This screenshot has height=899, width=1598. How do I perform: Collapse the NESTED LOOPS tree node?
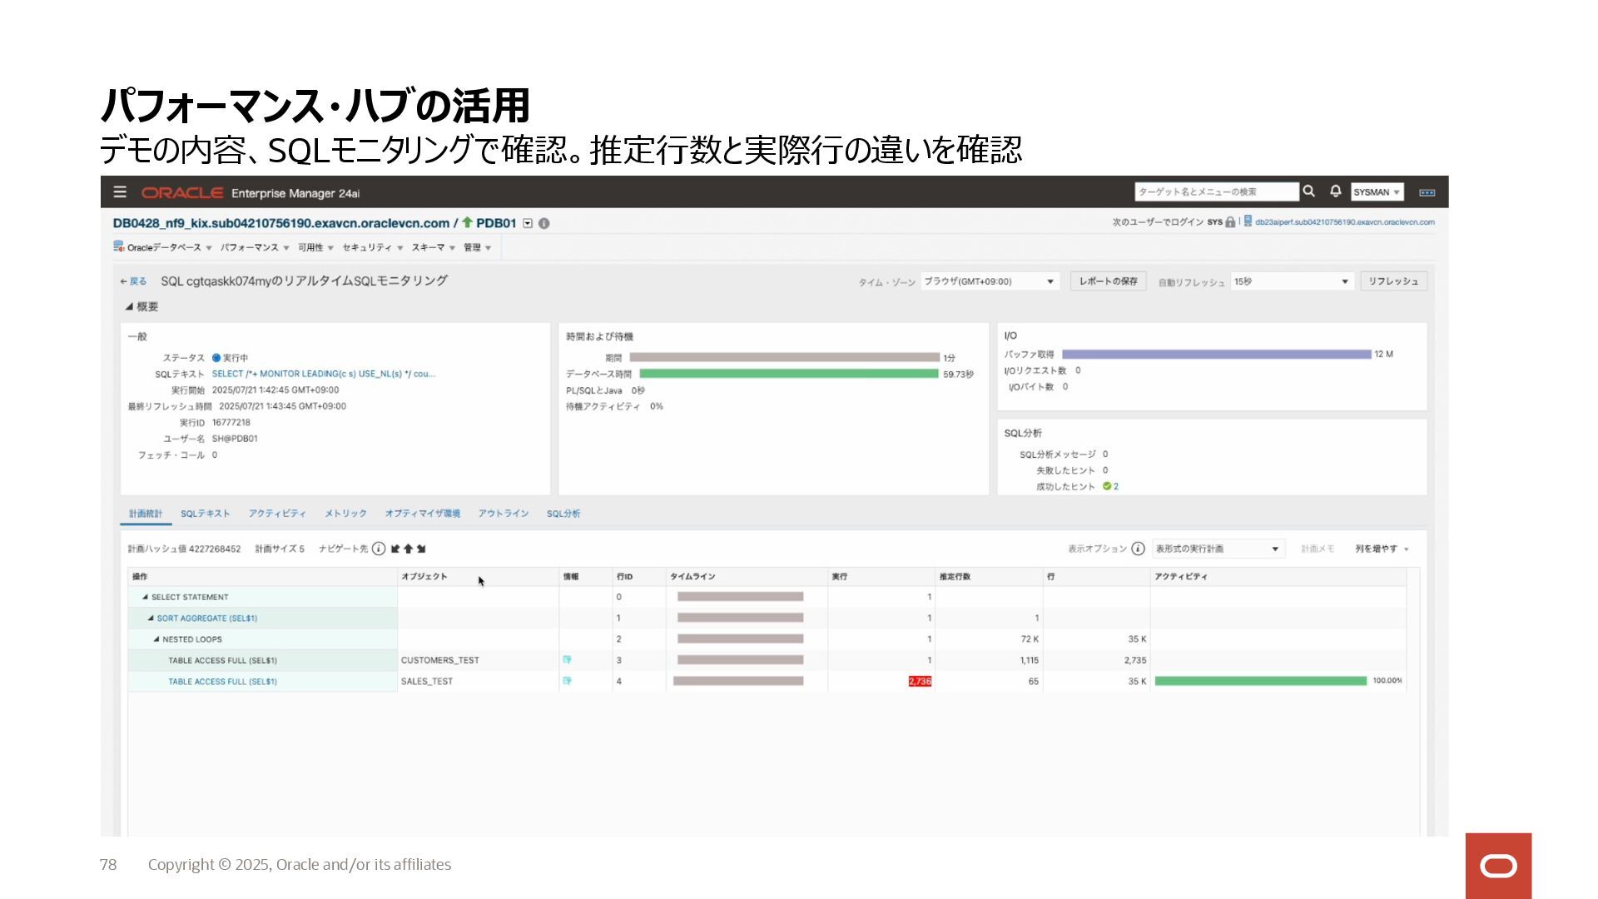pyautogui.click(x=156, y=639)
